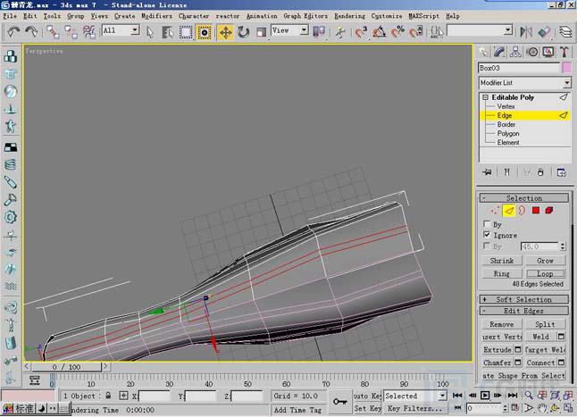Open the Modifiers menu
Screen dimensions: 577x417
(157, 16)
